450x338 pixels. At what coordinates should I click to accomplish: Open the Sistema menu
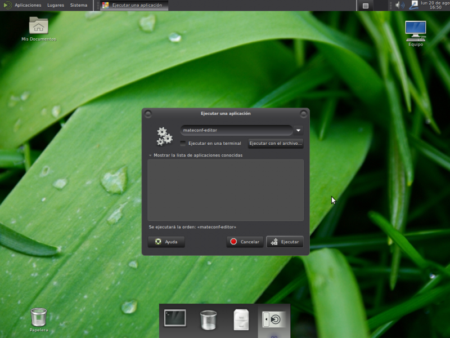click(x=79, y=5)
